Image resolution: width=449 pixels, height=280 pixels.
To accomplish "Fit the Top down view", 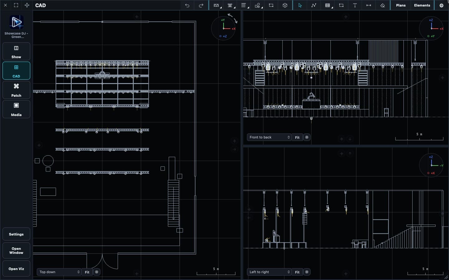I will click(87, 272).
